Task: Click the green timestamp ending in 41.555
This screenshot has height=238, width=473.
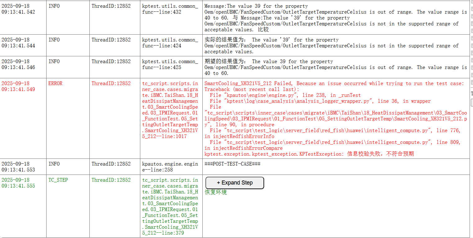Action: coord(18,183)
